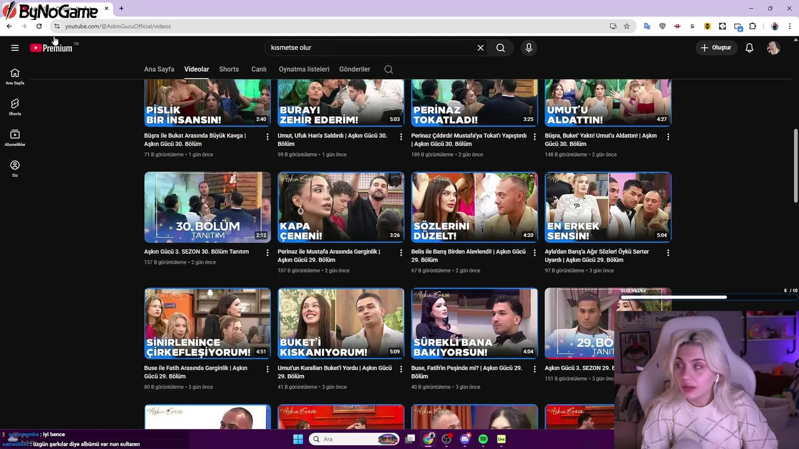Open more options for Ayla'dan Barış'a video
799x449 pixels.
click(668, 253)
